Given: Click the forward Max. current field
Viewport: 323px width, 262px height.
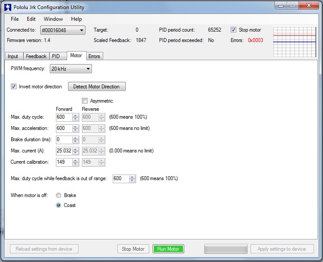Looking at the screenshot, I should [64, 151].
